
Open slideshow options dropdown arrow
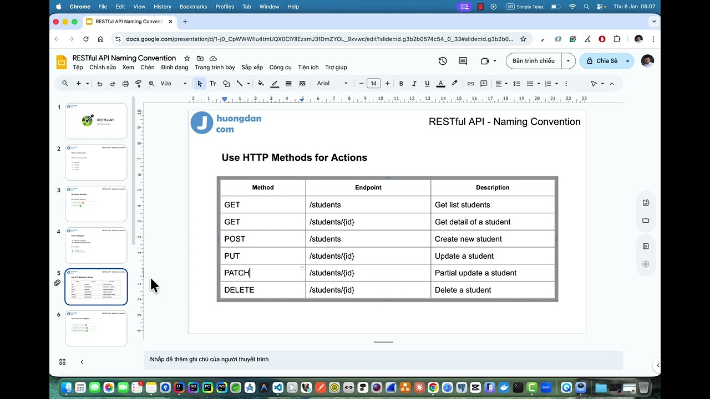coord(569,61)
